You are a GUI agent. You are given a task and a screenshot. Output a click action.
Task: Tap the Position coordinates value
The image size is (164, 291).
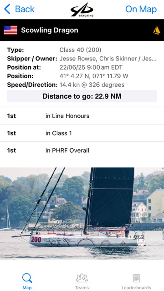point(94,76)
